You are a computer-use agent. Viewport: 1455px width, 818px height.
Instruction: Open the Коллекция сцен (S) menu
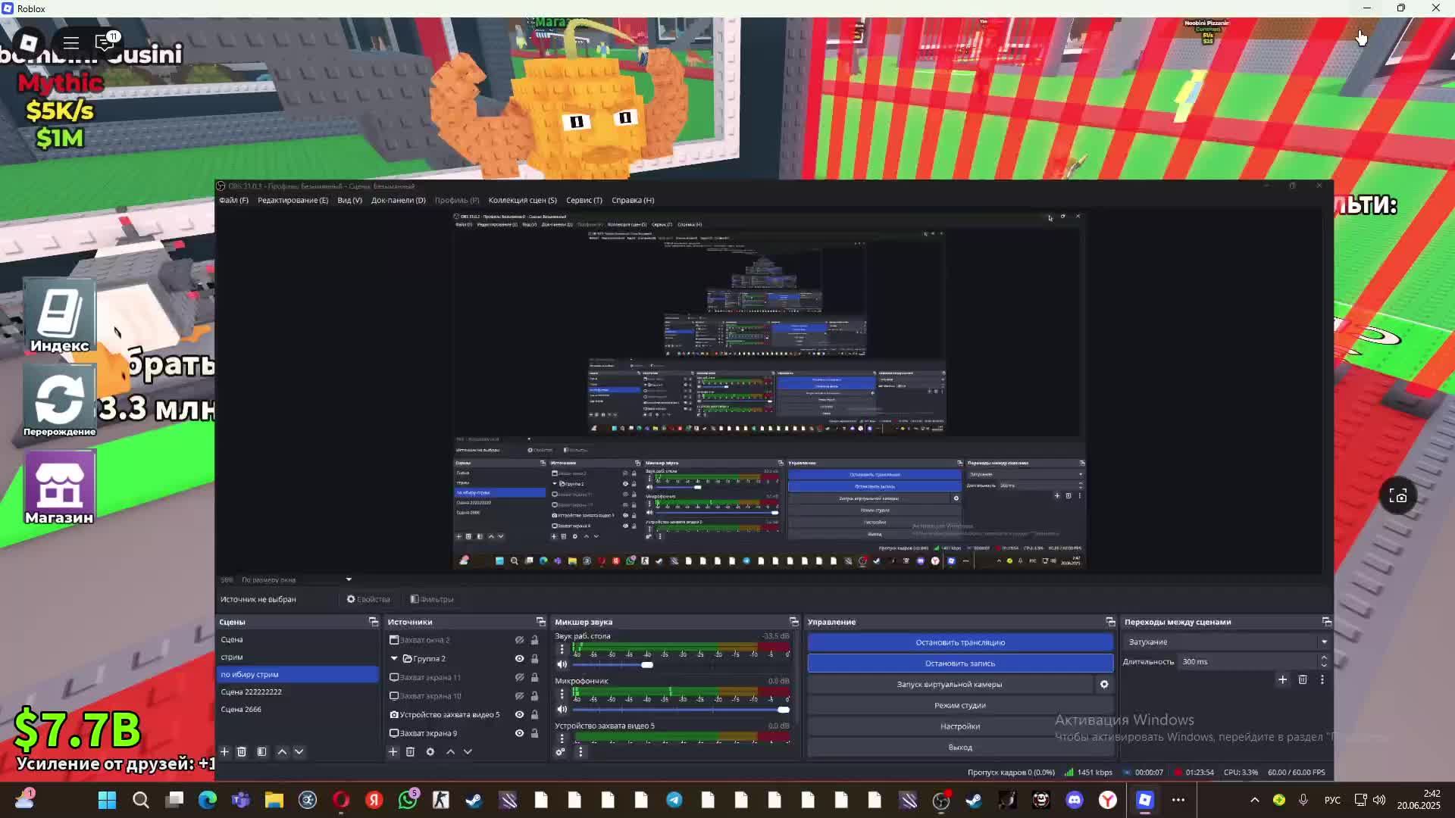coord(522,200)
